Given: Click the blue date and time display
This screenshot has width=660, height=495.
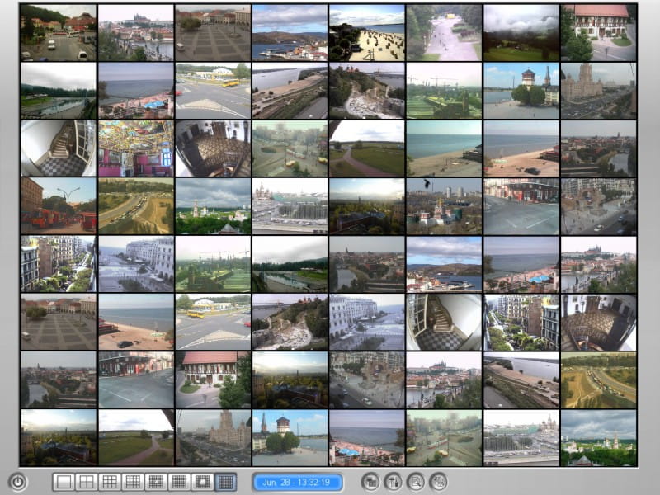Looking at the screenshot, I should (298, 482).
